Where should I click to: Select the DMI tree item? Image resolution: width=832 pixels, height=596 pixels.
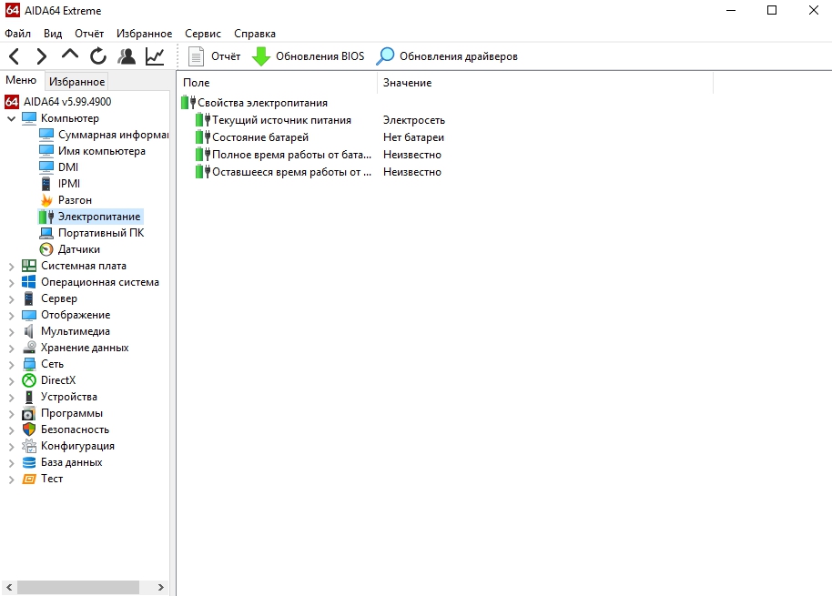68,167
